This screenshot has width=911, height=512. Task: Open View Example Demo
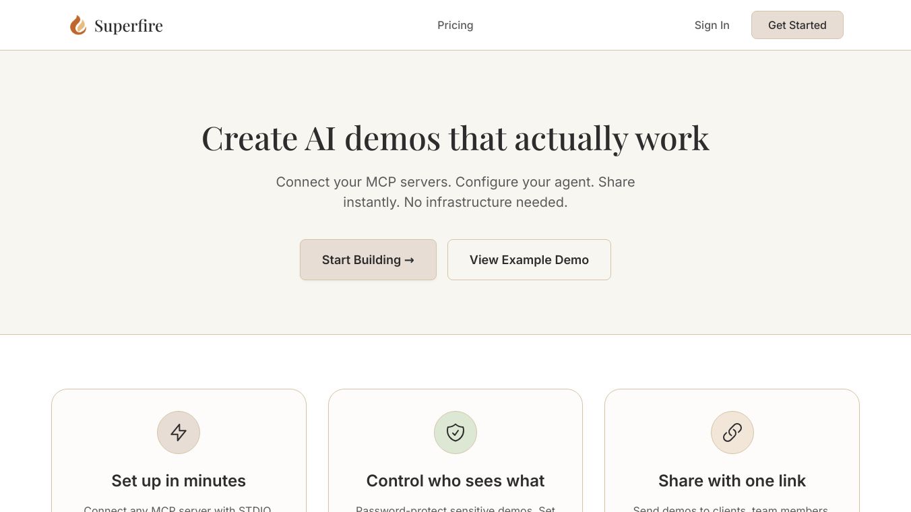point(529,259)
